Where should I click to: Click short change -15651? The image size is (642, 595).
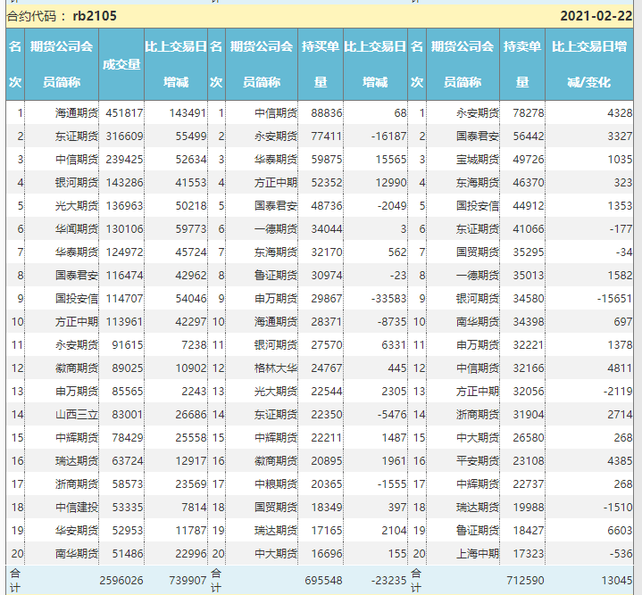point(614,299)
